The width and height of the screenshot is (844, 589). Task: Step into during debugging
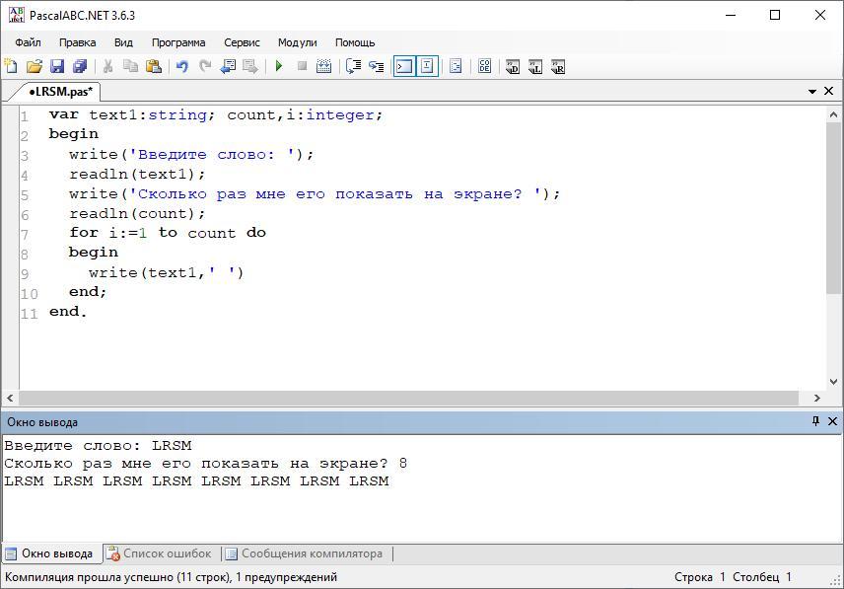(x=377, y=66)
